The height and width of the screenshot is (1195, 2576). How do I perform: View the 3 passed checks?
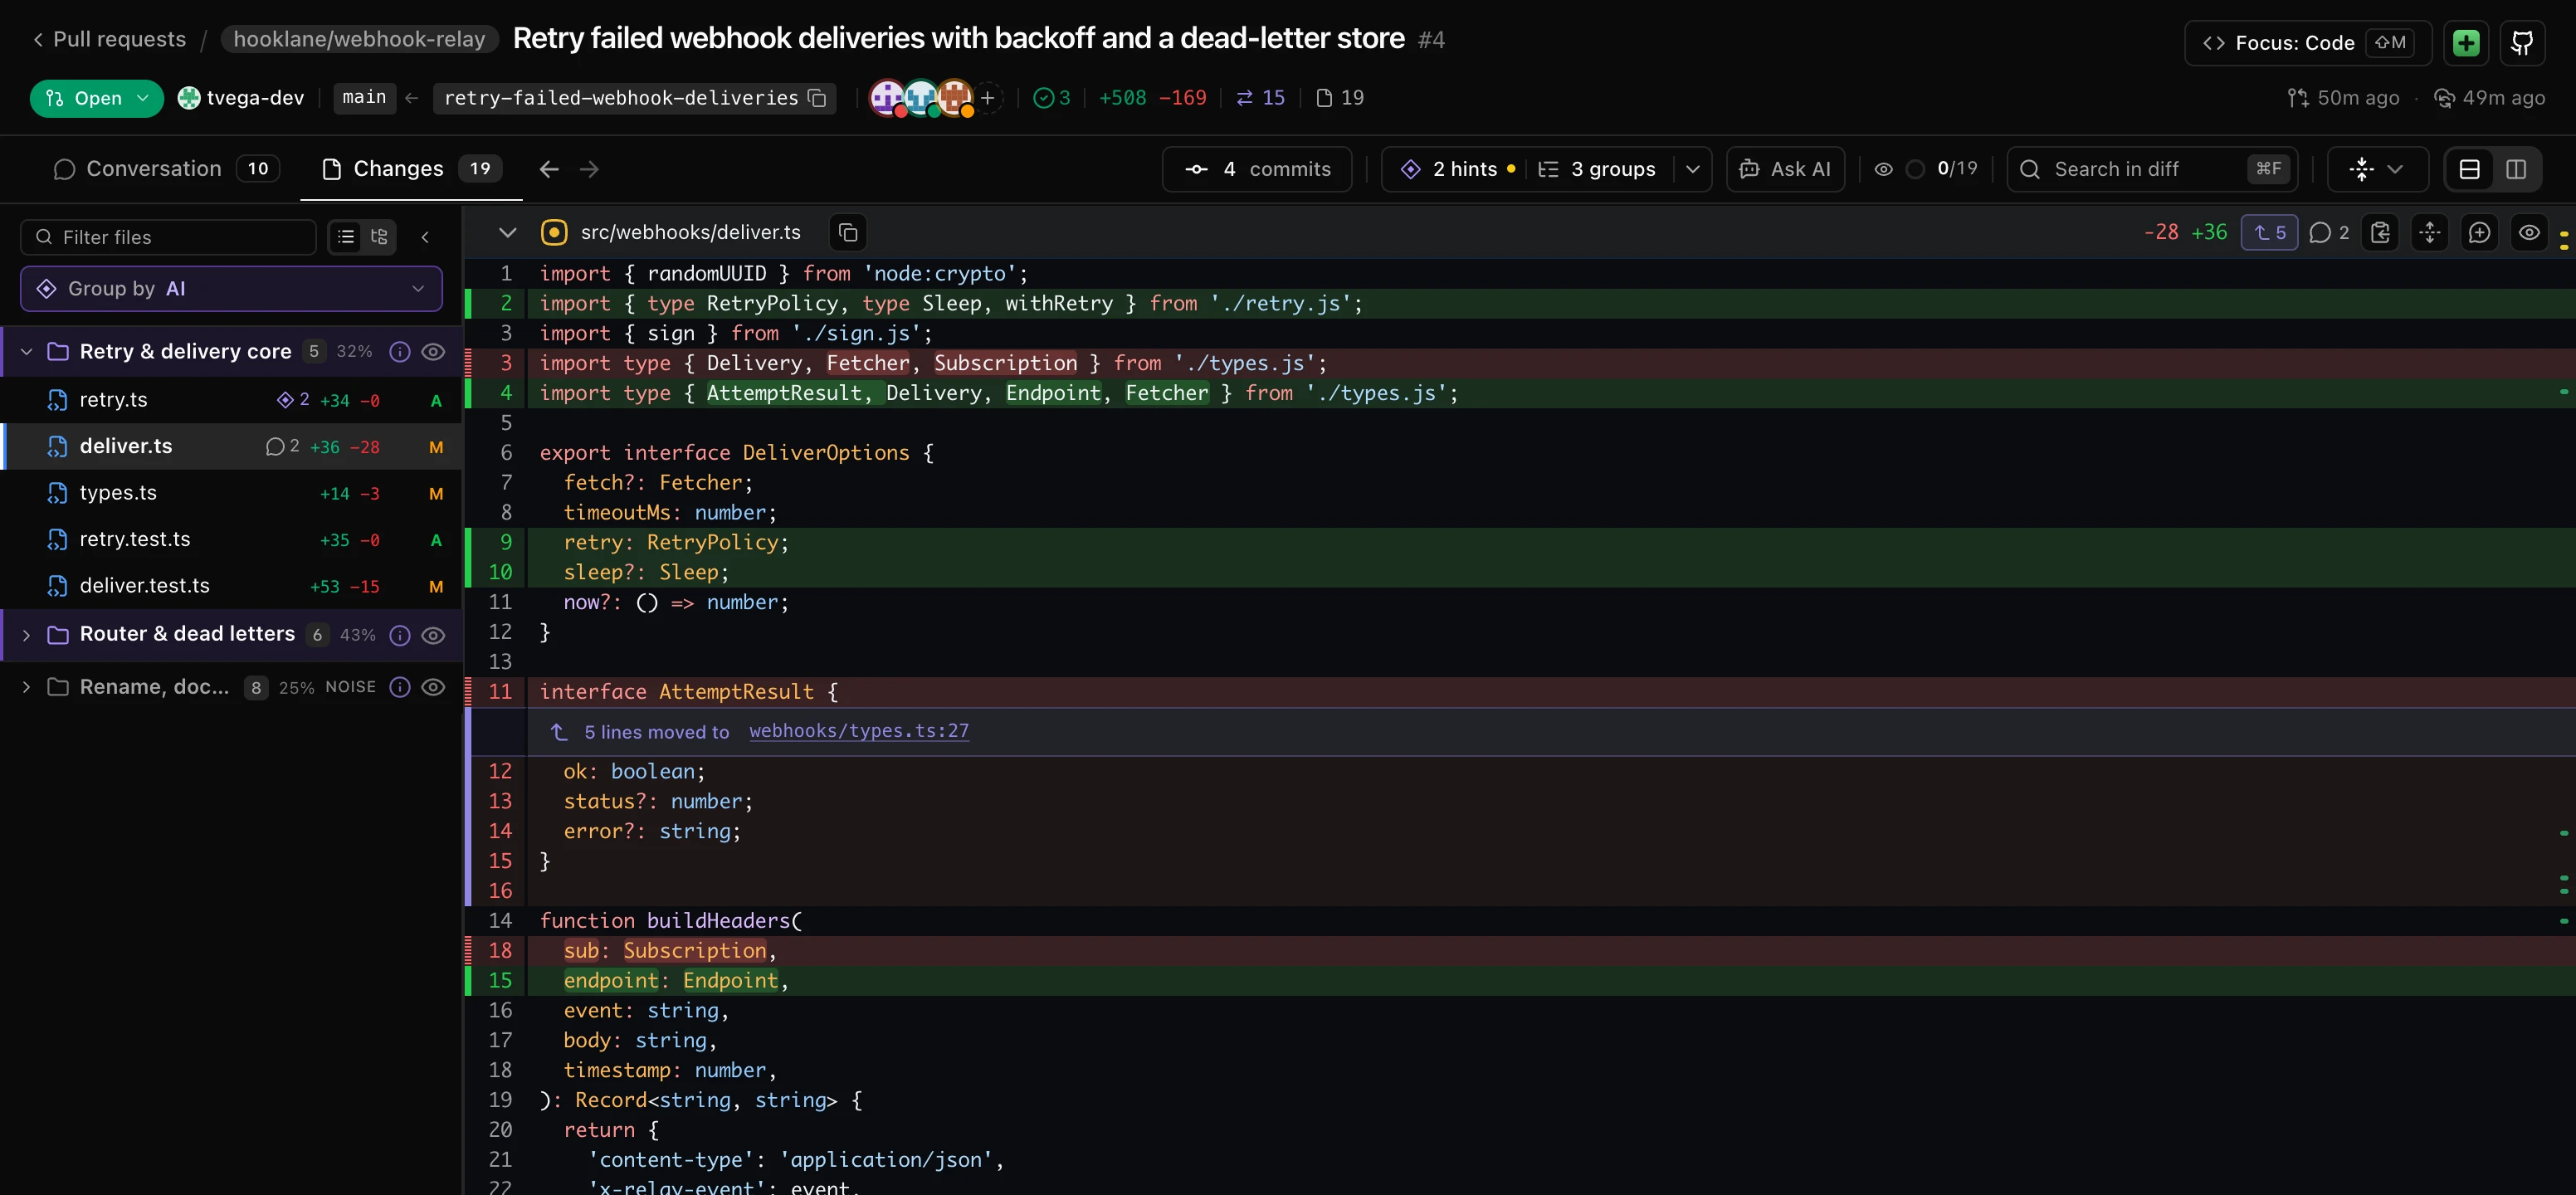point(1052,98)
